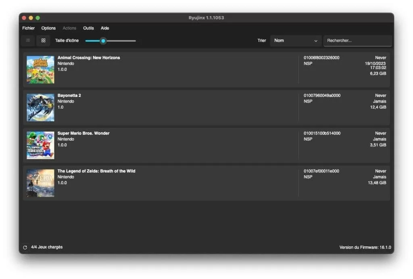Click the chevron arrow in sort box

316,41
